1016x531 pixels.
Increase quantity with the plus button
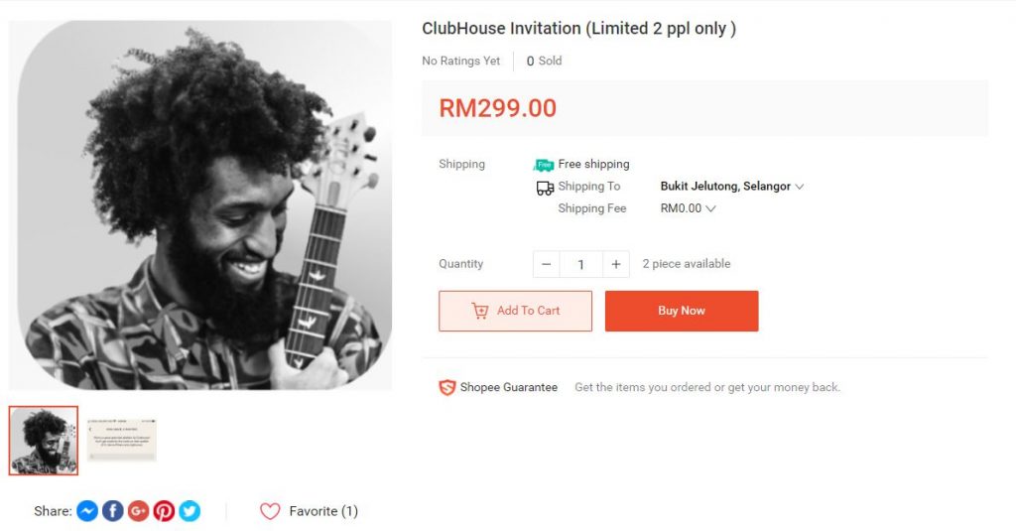(x=615, y=264)
